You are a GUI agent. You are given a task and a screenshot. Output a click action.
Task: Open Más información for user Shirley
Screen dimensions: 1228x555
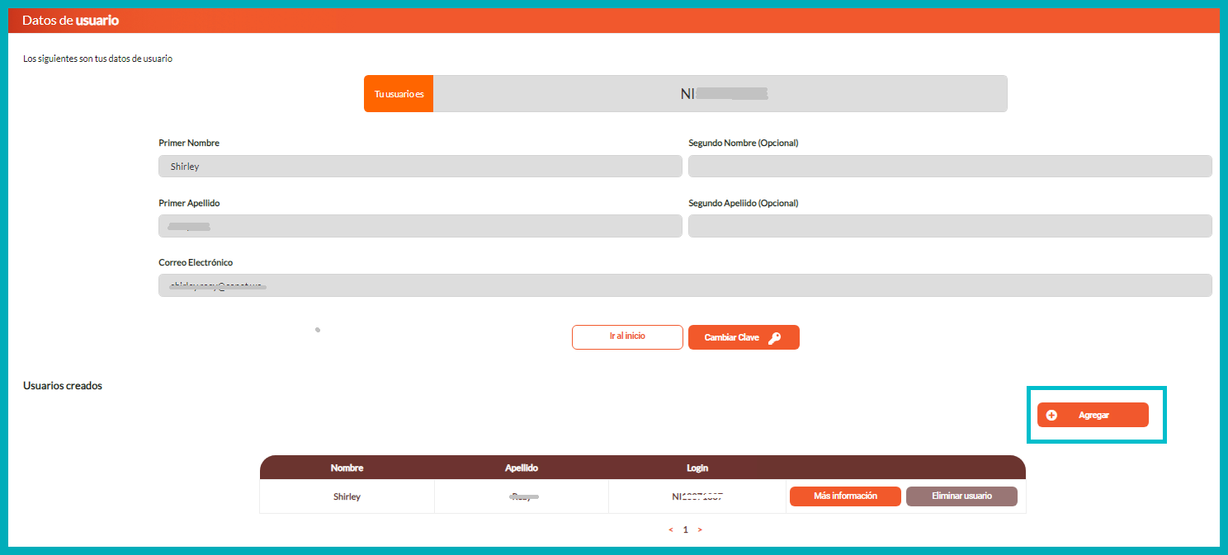845,496
